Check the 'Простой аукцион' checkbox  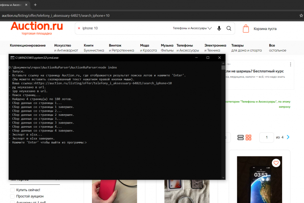(12, 196)
